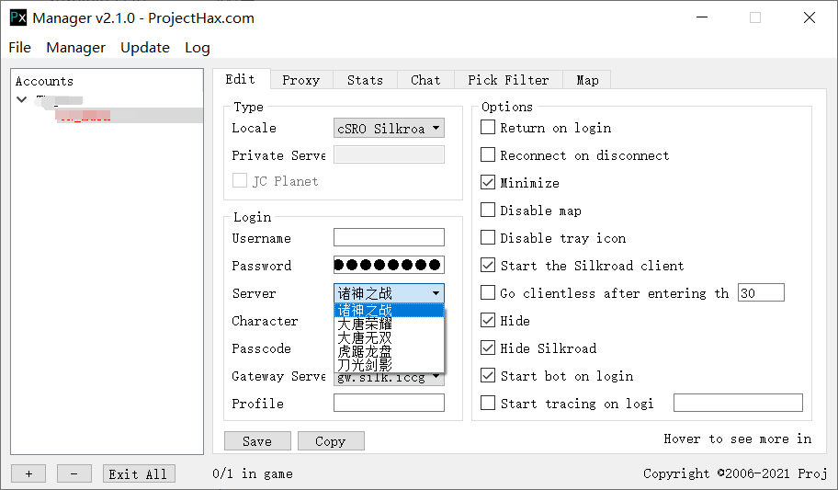
Task: Open the Update menu
Action: (x=145, y=48)
